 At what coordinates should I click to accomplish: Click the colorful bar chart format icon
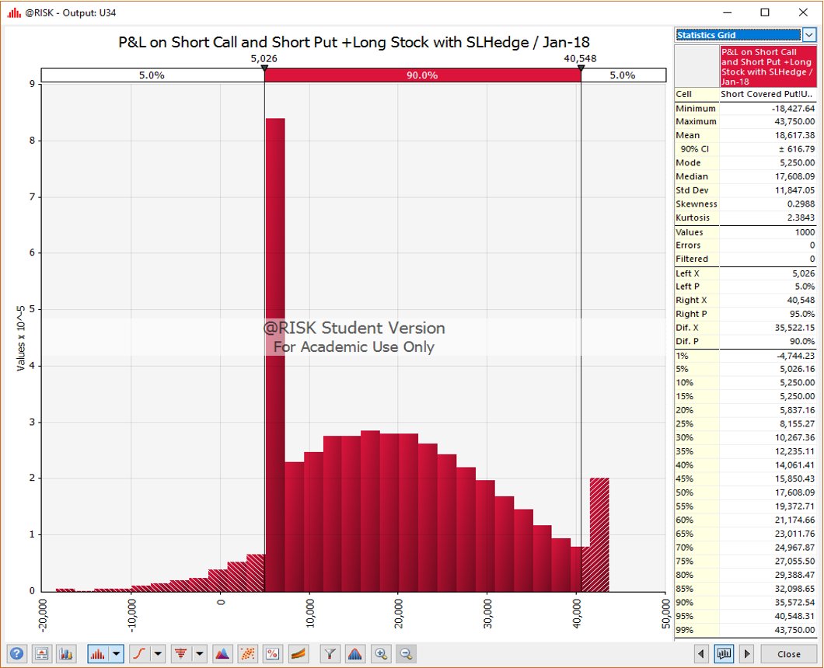(x=66, y=654)
